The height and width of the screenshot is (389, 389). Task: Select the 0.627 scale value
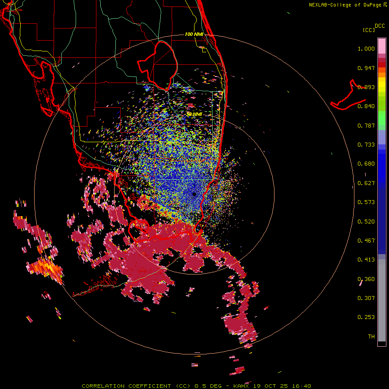point(366,183)
